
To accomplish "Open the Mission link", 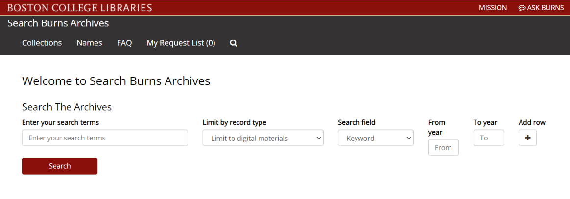I will [x=493, y=8].
